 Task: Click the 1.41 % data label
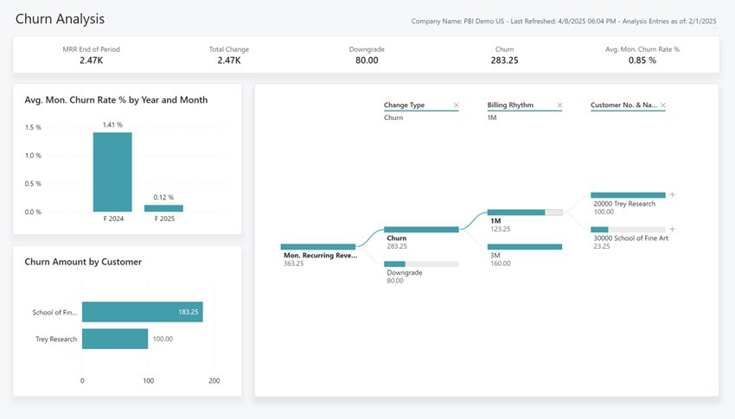pyautogui.click(x=112, y=125)
